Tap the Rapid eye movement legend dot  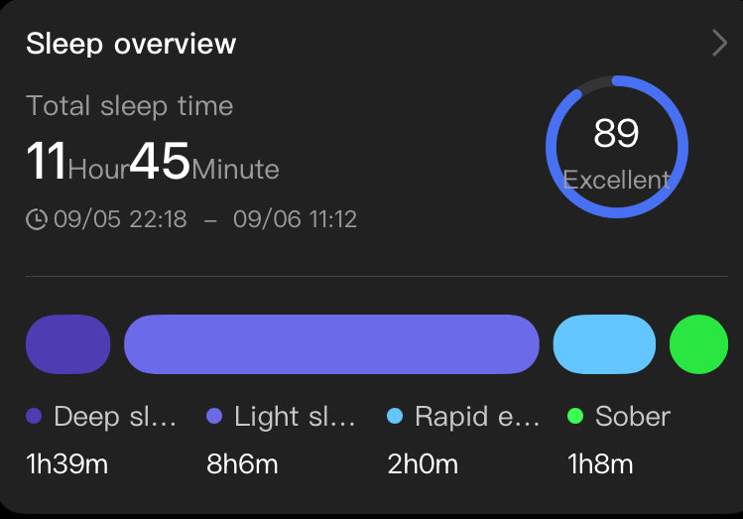395,416
